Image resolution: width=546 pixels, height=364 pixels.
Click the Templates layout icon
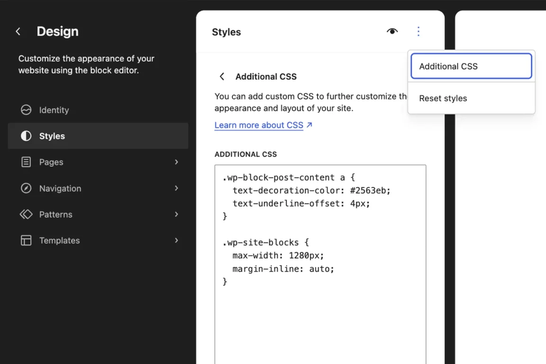click(26, 240)
